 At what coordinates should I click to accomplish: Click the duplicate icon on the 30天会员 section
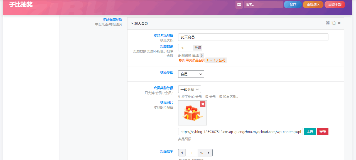tap(333, 23)
